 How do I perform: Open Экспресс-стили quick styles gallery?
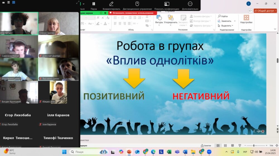[x=183, y=20]
